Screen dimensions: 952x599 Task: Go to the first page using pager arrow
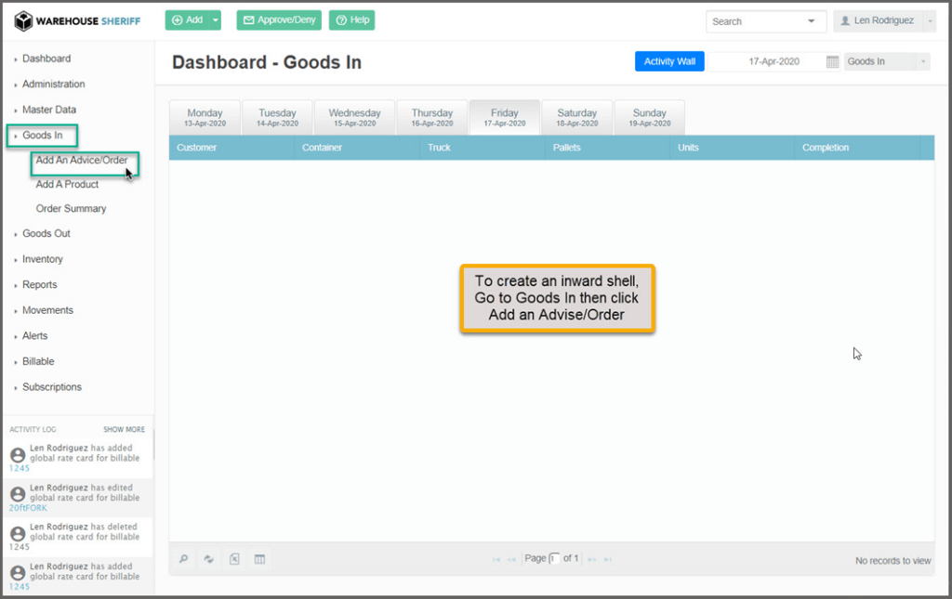click(x=496, y=559)
